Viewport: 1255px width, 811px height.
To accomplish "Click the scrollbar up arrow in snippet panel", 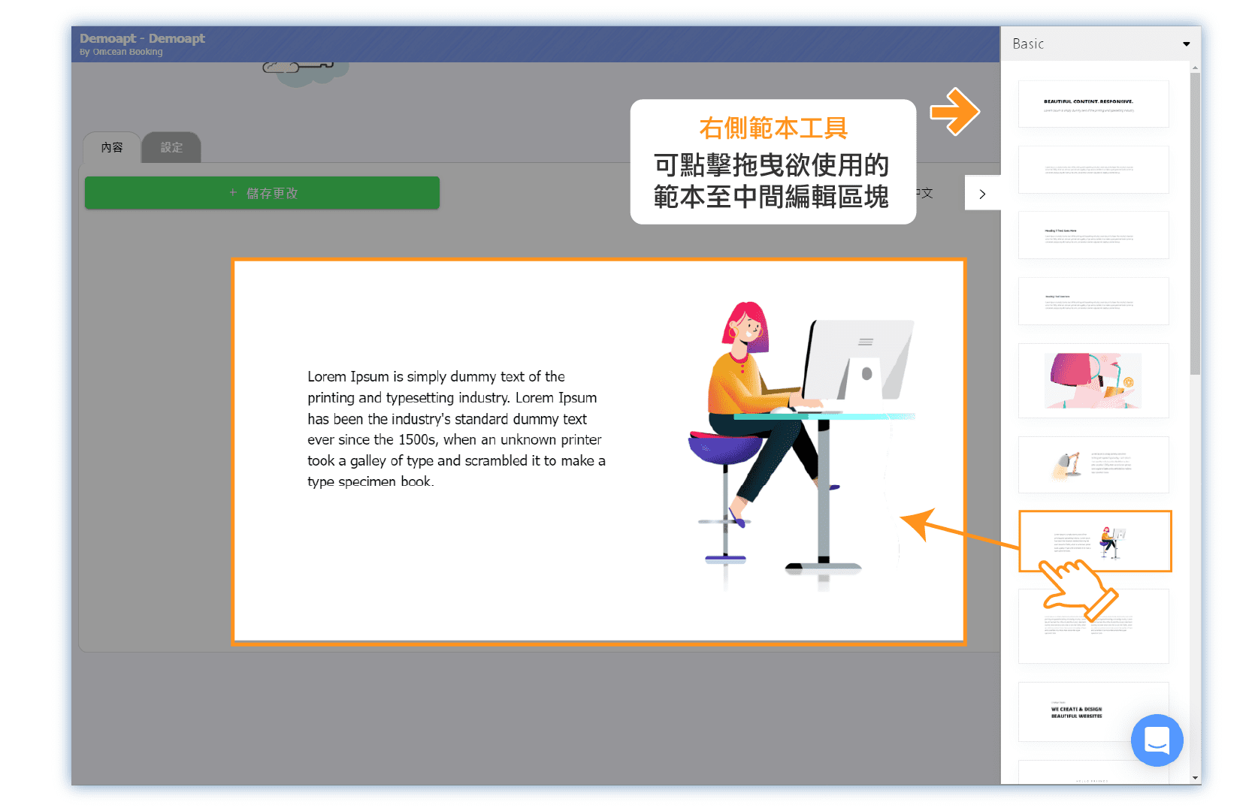I will click(1195, 68).
